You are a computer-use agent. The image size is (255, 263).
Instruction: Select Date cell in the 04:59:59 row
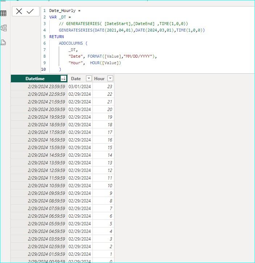click(x=80, y=231)
